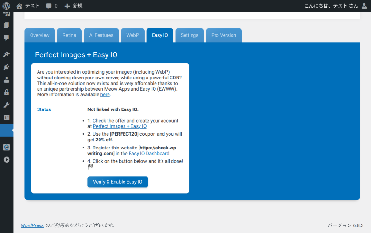The image size is (371, 233).
Task: Click 'Not linked with Easy IO.' text
Action: click(113, 109)
